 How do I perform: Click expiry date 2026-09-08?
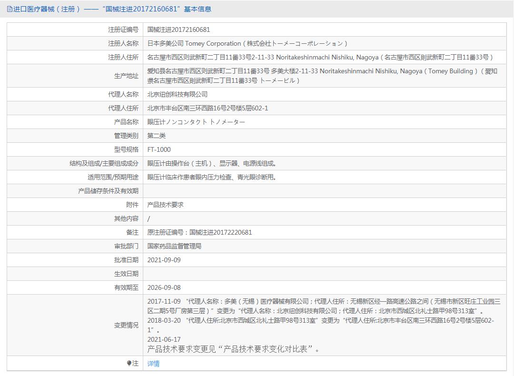164,287
